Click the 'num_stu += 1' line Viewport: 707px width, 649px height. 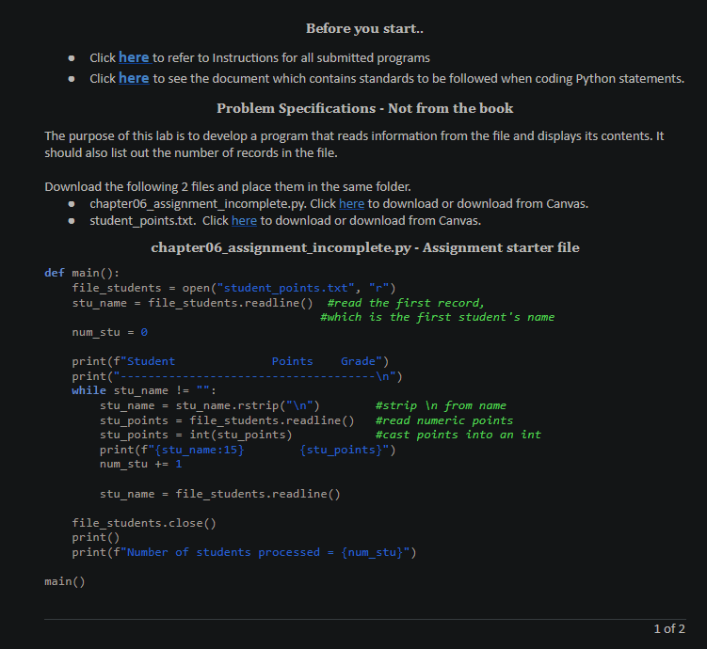click(x=140, y=464)
